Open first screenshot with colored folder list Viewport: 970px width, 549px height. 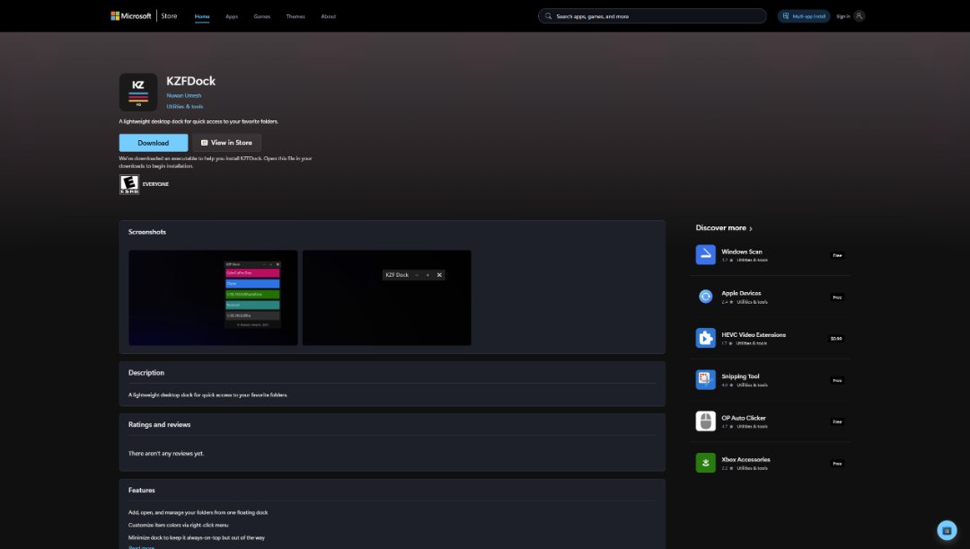(213, 297)
